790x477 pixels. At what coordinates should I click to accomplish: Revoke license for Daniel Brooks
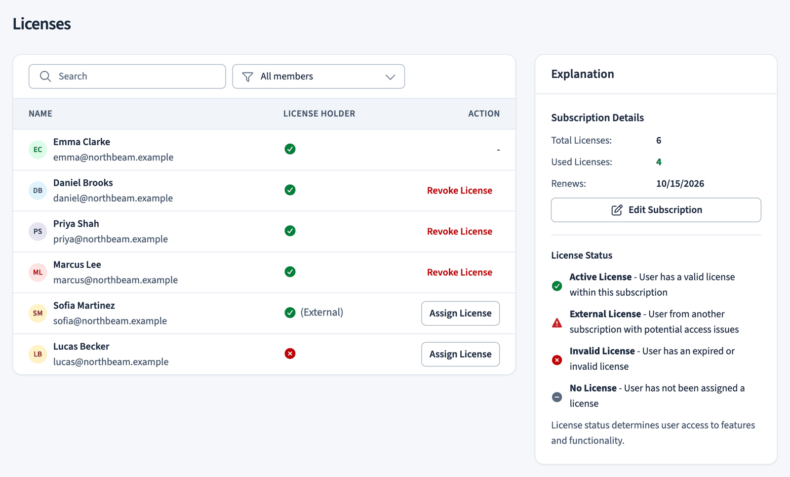coord(460,191)
